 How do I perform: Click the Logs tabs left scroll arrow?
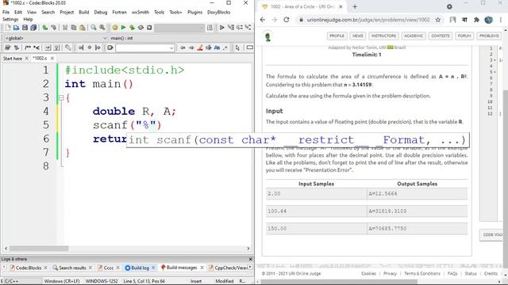coord(4,268)
